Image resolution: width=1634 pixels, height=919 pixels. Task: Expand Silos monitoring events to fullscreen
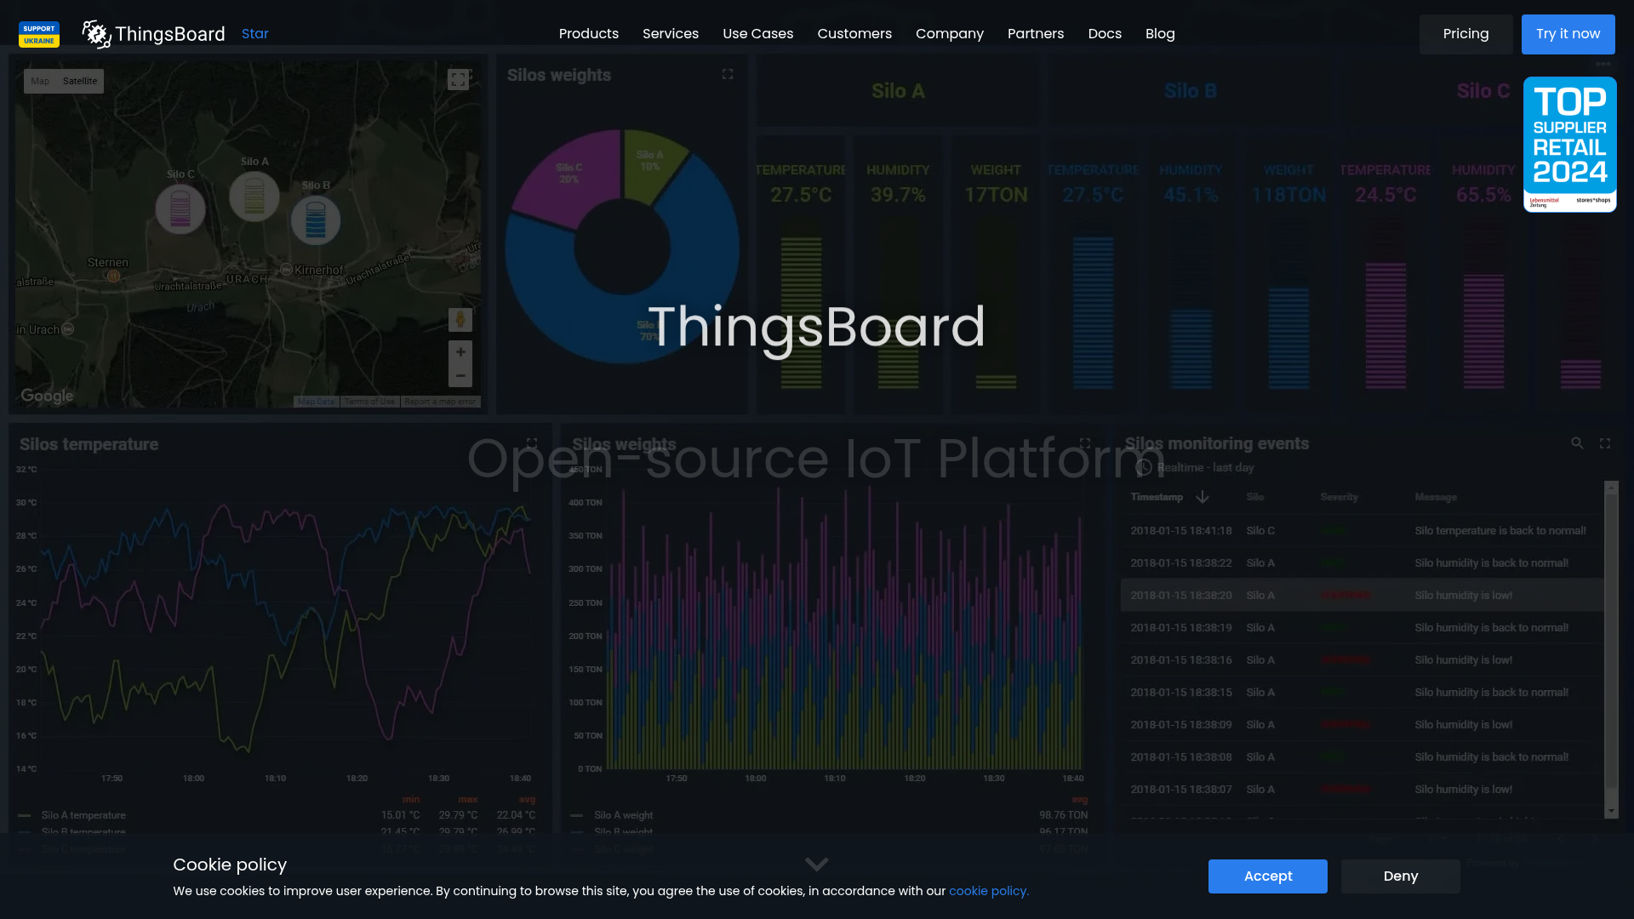1605,443
